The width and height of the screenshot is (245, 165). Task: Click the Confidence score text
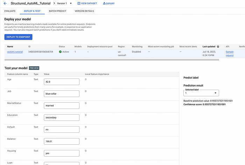click(x=204, y=104)
